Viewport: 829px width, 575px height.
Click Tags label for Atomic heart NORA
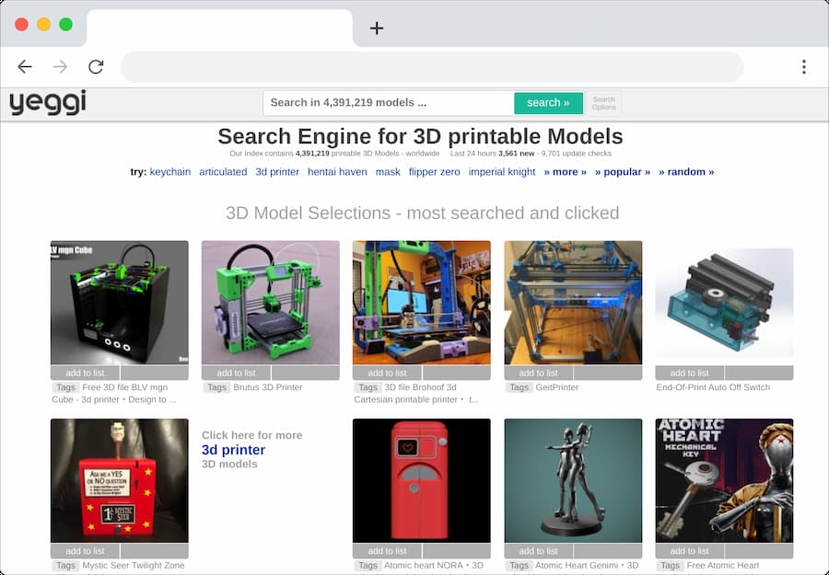(368, 566)
